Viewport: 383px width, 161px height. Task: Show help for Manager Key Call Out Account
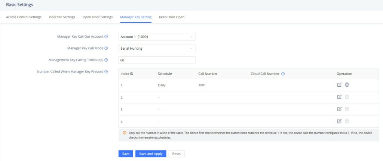click(106, 37)
